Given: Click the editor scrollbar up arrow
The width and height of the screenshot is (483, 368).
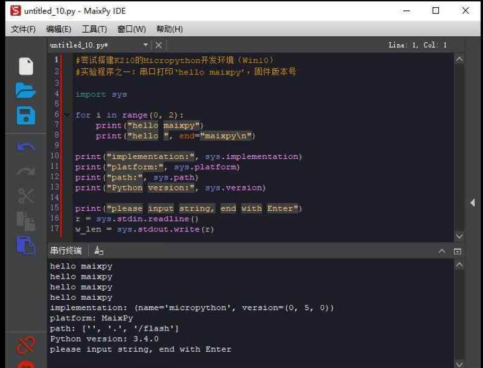Looking at the screenshot, I should (459, 59).
